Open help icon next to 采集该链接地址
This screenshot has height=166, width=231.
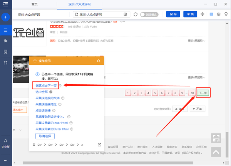[60, 104]
